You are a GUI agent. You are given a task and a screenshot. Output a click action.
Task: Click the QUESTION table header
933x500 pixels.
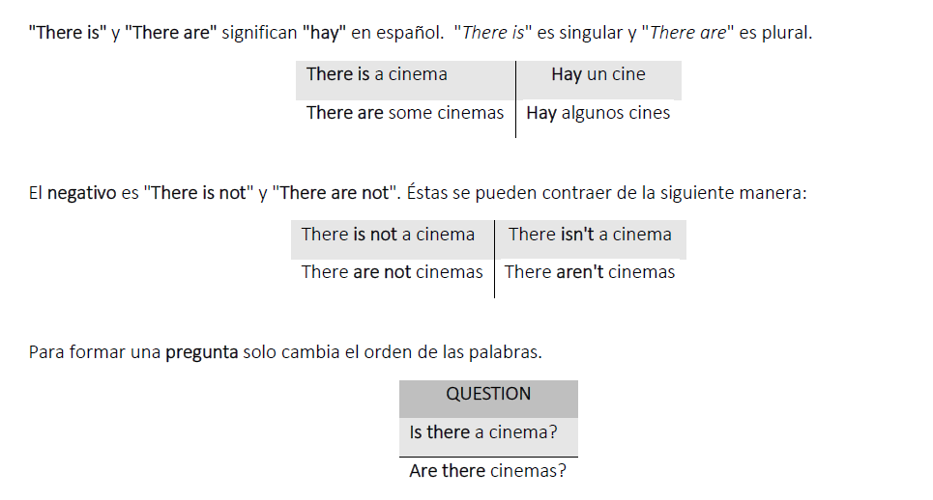(488, 394)
